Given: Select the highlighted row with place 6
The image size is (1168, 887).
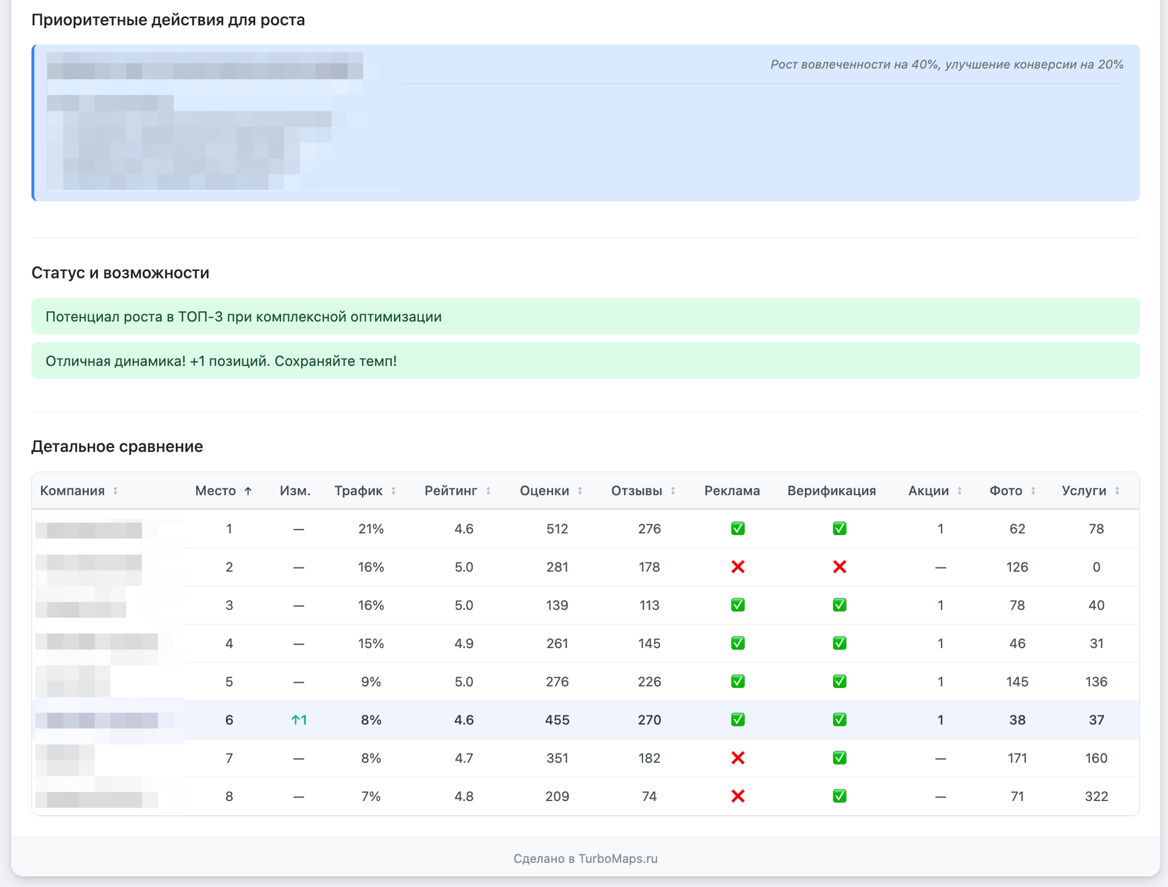Looking at the screenshot, I should 229,720.
